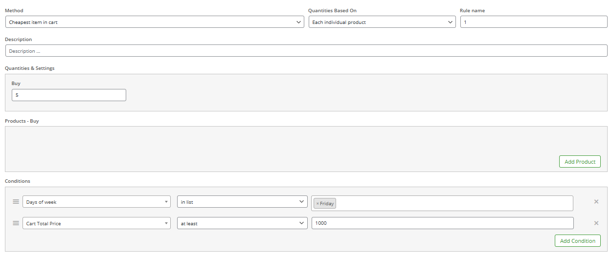
Task: Open the Cart Total Price condition type selector
Action: [96, 223]
